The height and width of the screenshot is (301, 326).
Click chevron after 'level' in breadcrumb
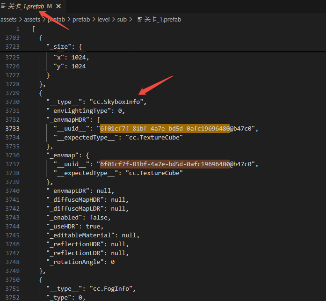pyautogui.click(x=114, y=20)
